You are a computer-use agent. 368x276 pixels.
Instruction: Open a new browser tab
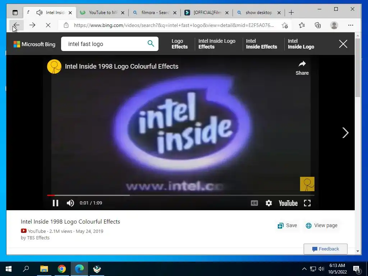coord(291,13)
